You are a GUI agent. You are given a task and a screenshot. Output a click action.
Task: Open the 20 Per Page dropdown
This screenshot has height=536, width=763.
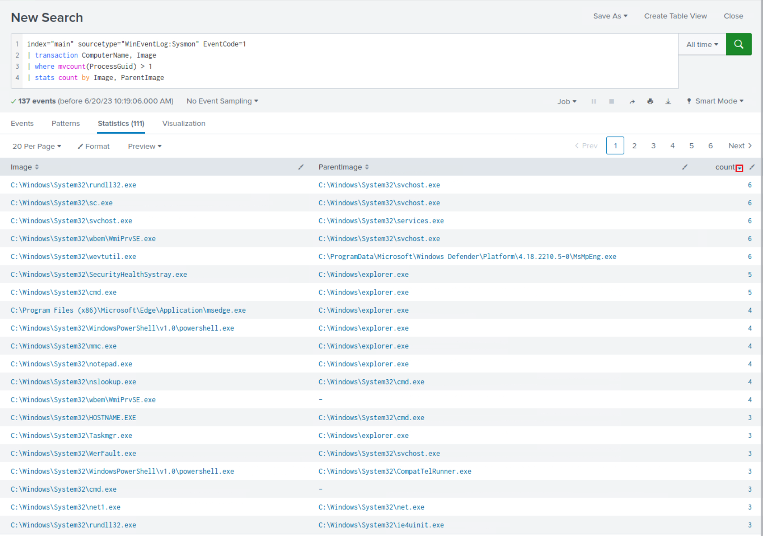[37, 146]
